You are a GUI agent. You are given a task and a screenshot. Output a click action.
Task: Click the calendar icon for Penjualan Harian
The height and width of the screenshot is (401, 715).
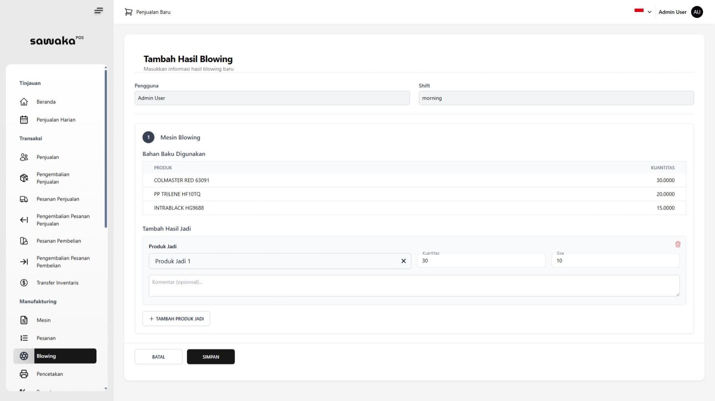point(24,120)
